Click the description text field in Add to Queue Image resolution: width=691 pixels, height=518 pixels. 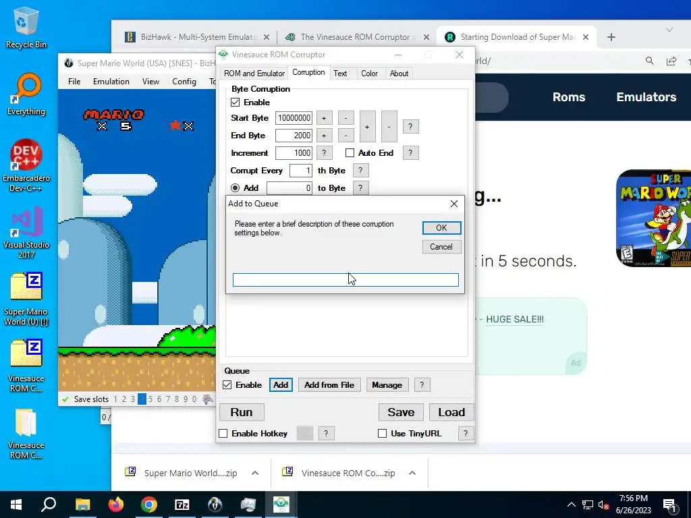pos(345,280)
